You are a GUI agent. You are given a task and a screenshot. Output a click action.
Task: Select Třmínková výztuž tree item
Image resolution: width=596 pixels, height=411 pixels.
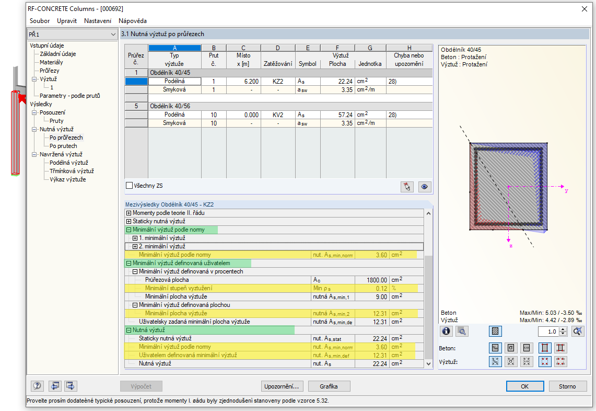(72, 172)
